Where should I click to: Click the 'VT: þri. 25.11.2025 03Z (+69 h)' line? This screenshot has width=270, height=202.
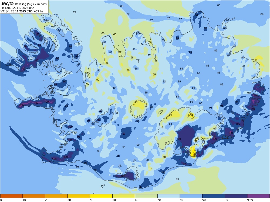tap(22, 11)
